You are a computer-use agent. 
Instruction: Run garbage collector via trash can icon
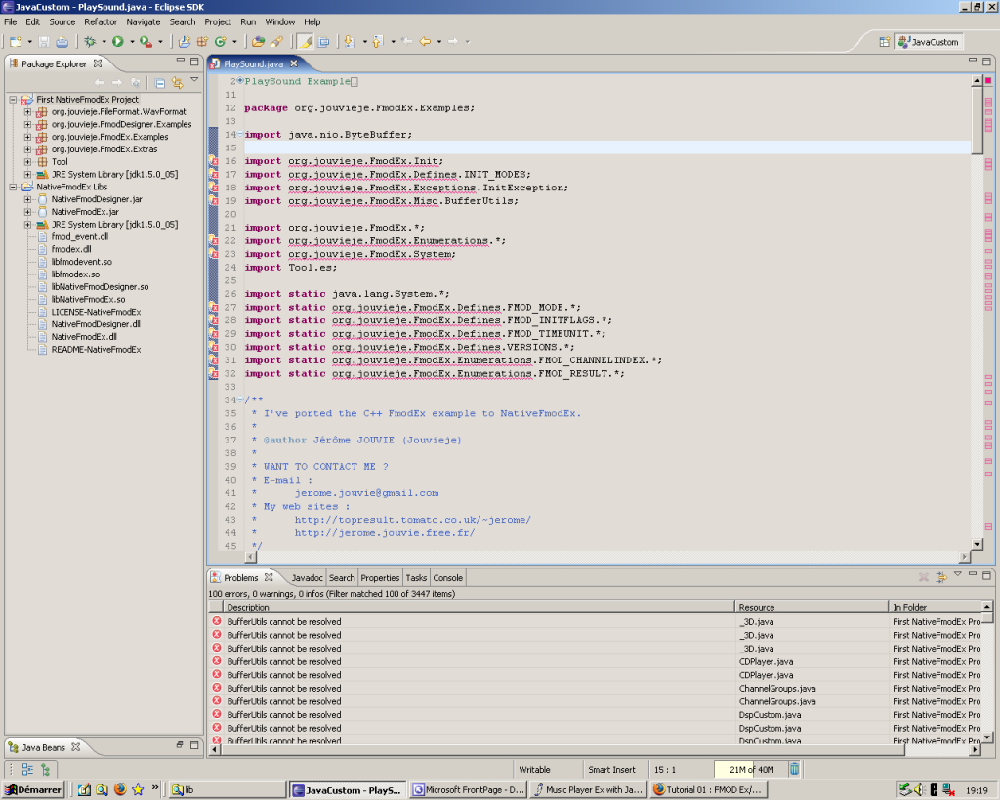pyautogui.click(x=794, y=769)
